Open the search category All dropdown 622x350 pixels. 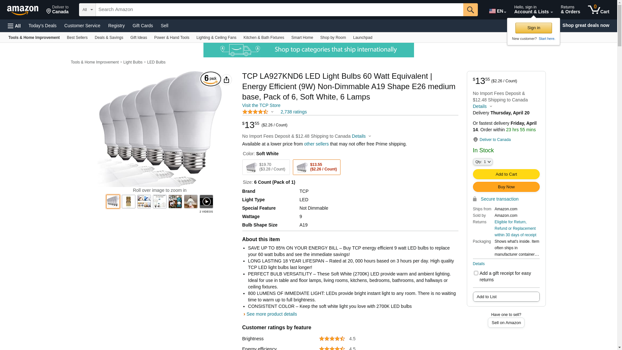pyautogui.click(x=87, y=10)
